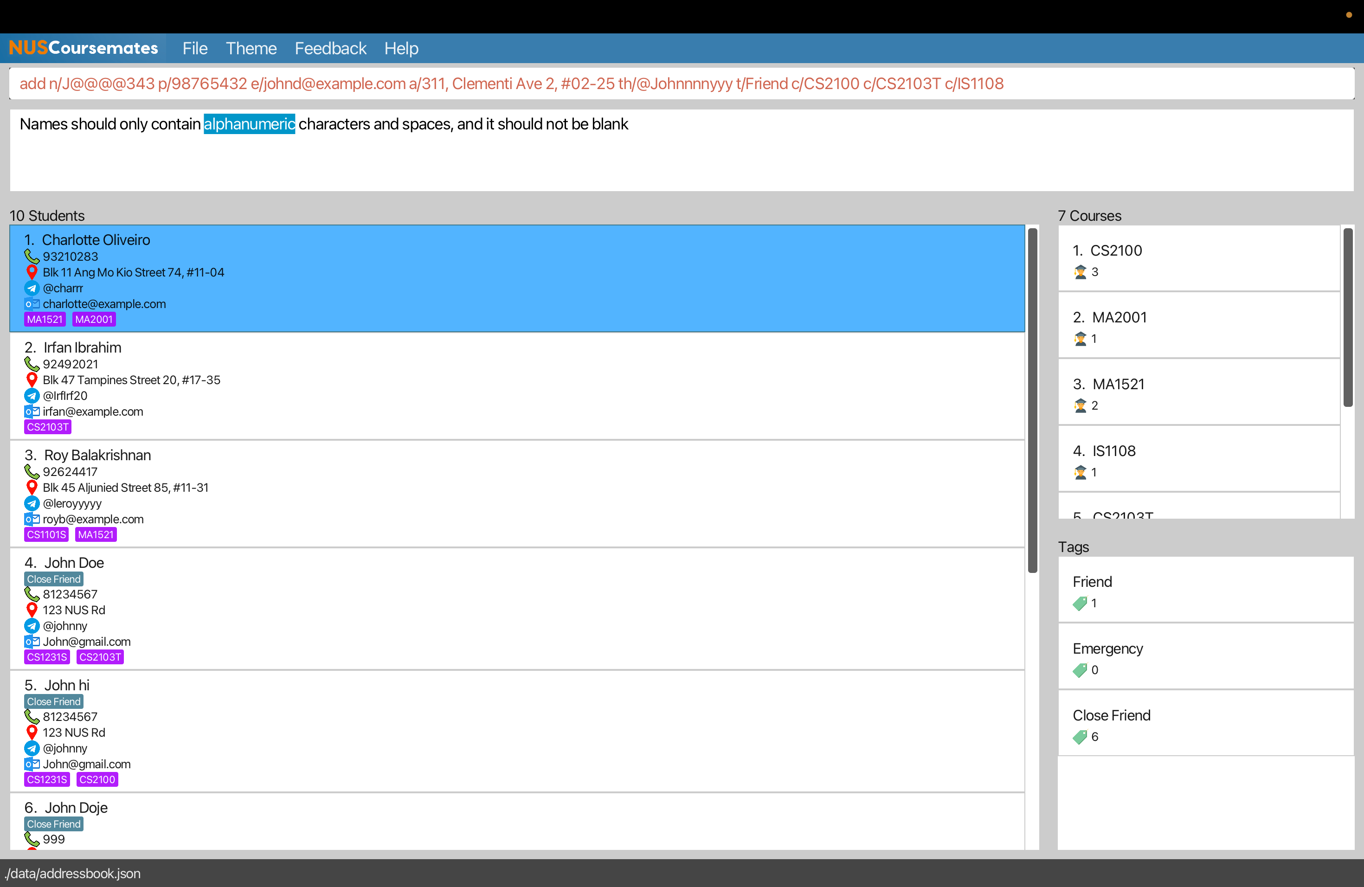The height and width of the screenshot is (887, 1364).
Task: Click John Doe's Outlook email icon
Action: point(32,642)
